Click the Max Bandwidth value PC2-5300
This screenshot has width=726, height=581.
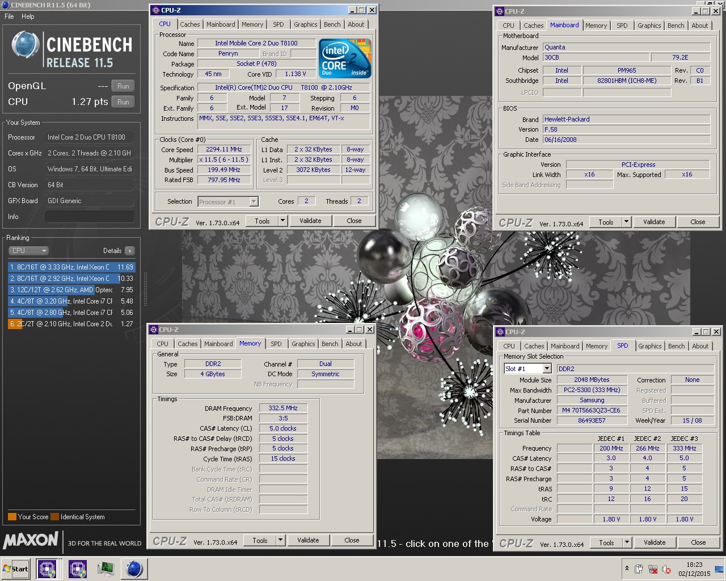point(592,390)
